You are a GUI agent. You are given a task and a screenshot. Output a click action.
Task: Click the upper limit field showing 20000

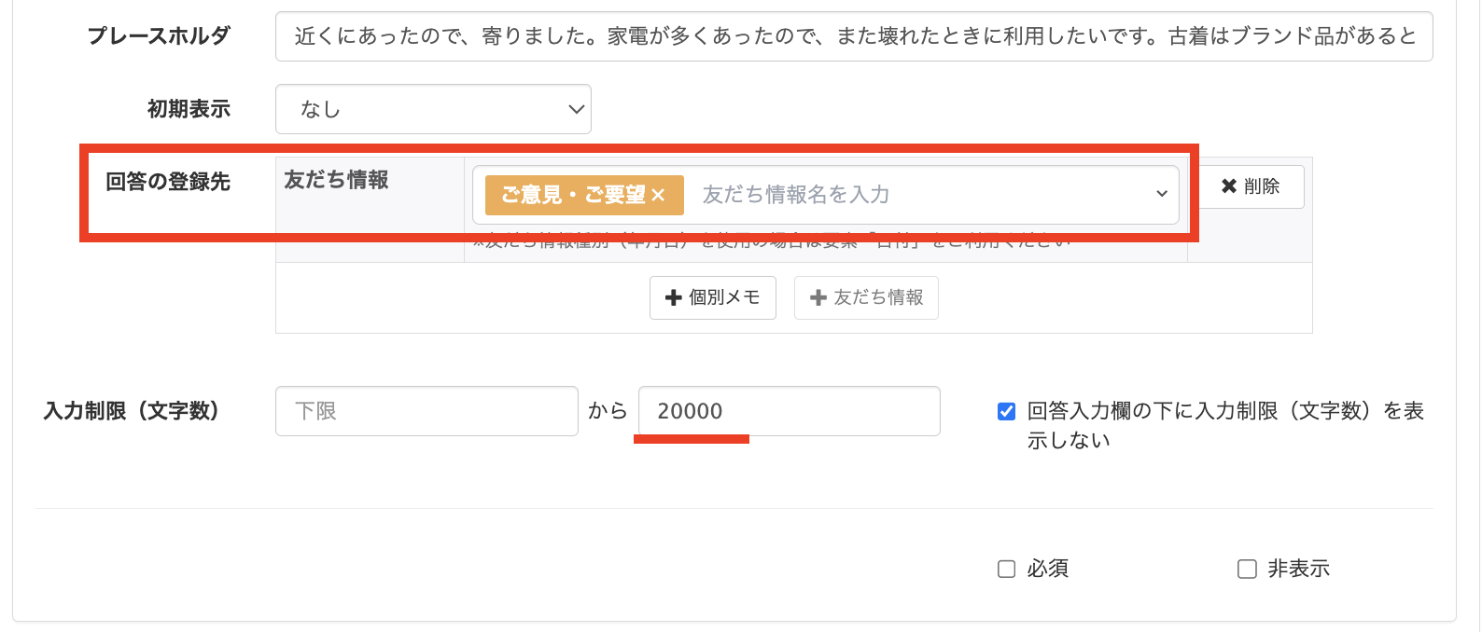pos(789,411)
